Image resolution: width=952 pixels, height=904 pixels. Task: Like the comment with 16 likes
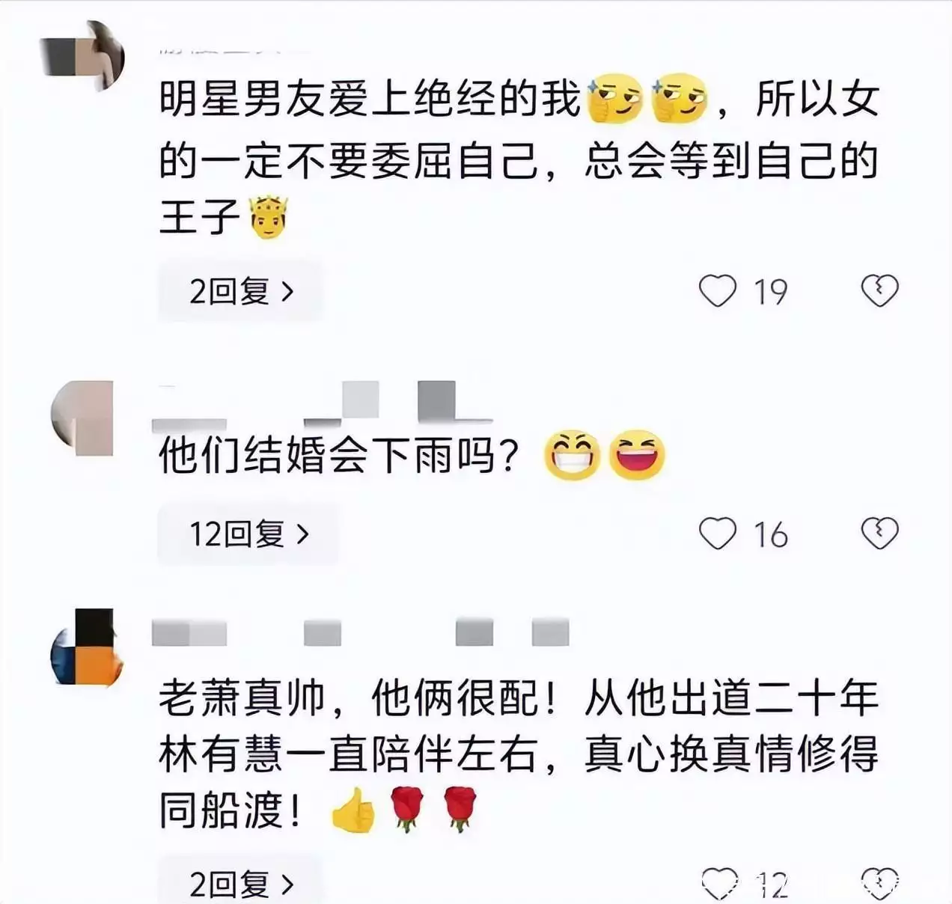(x=718, y=534)
